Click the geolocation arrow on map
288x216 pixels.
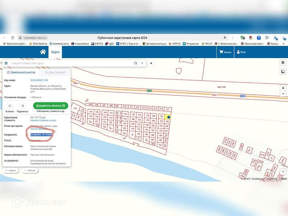point(283,172)
